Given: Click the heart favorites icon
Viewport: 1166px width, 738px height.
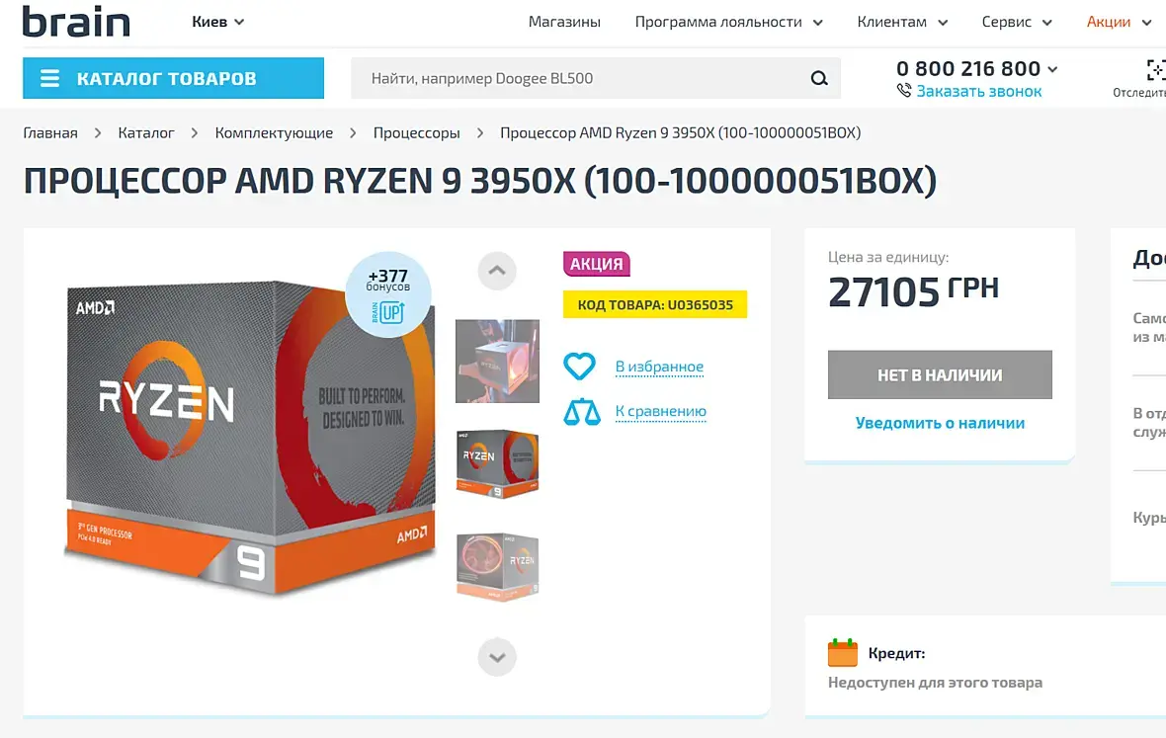Looking at the screenshot, I should tap(579, 367).
